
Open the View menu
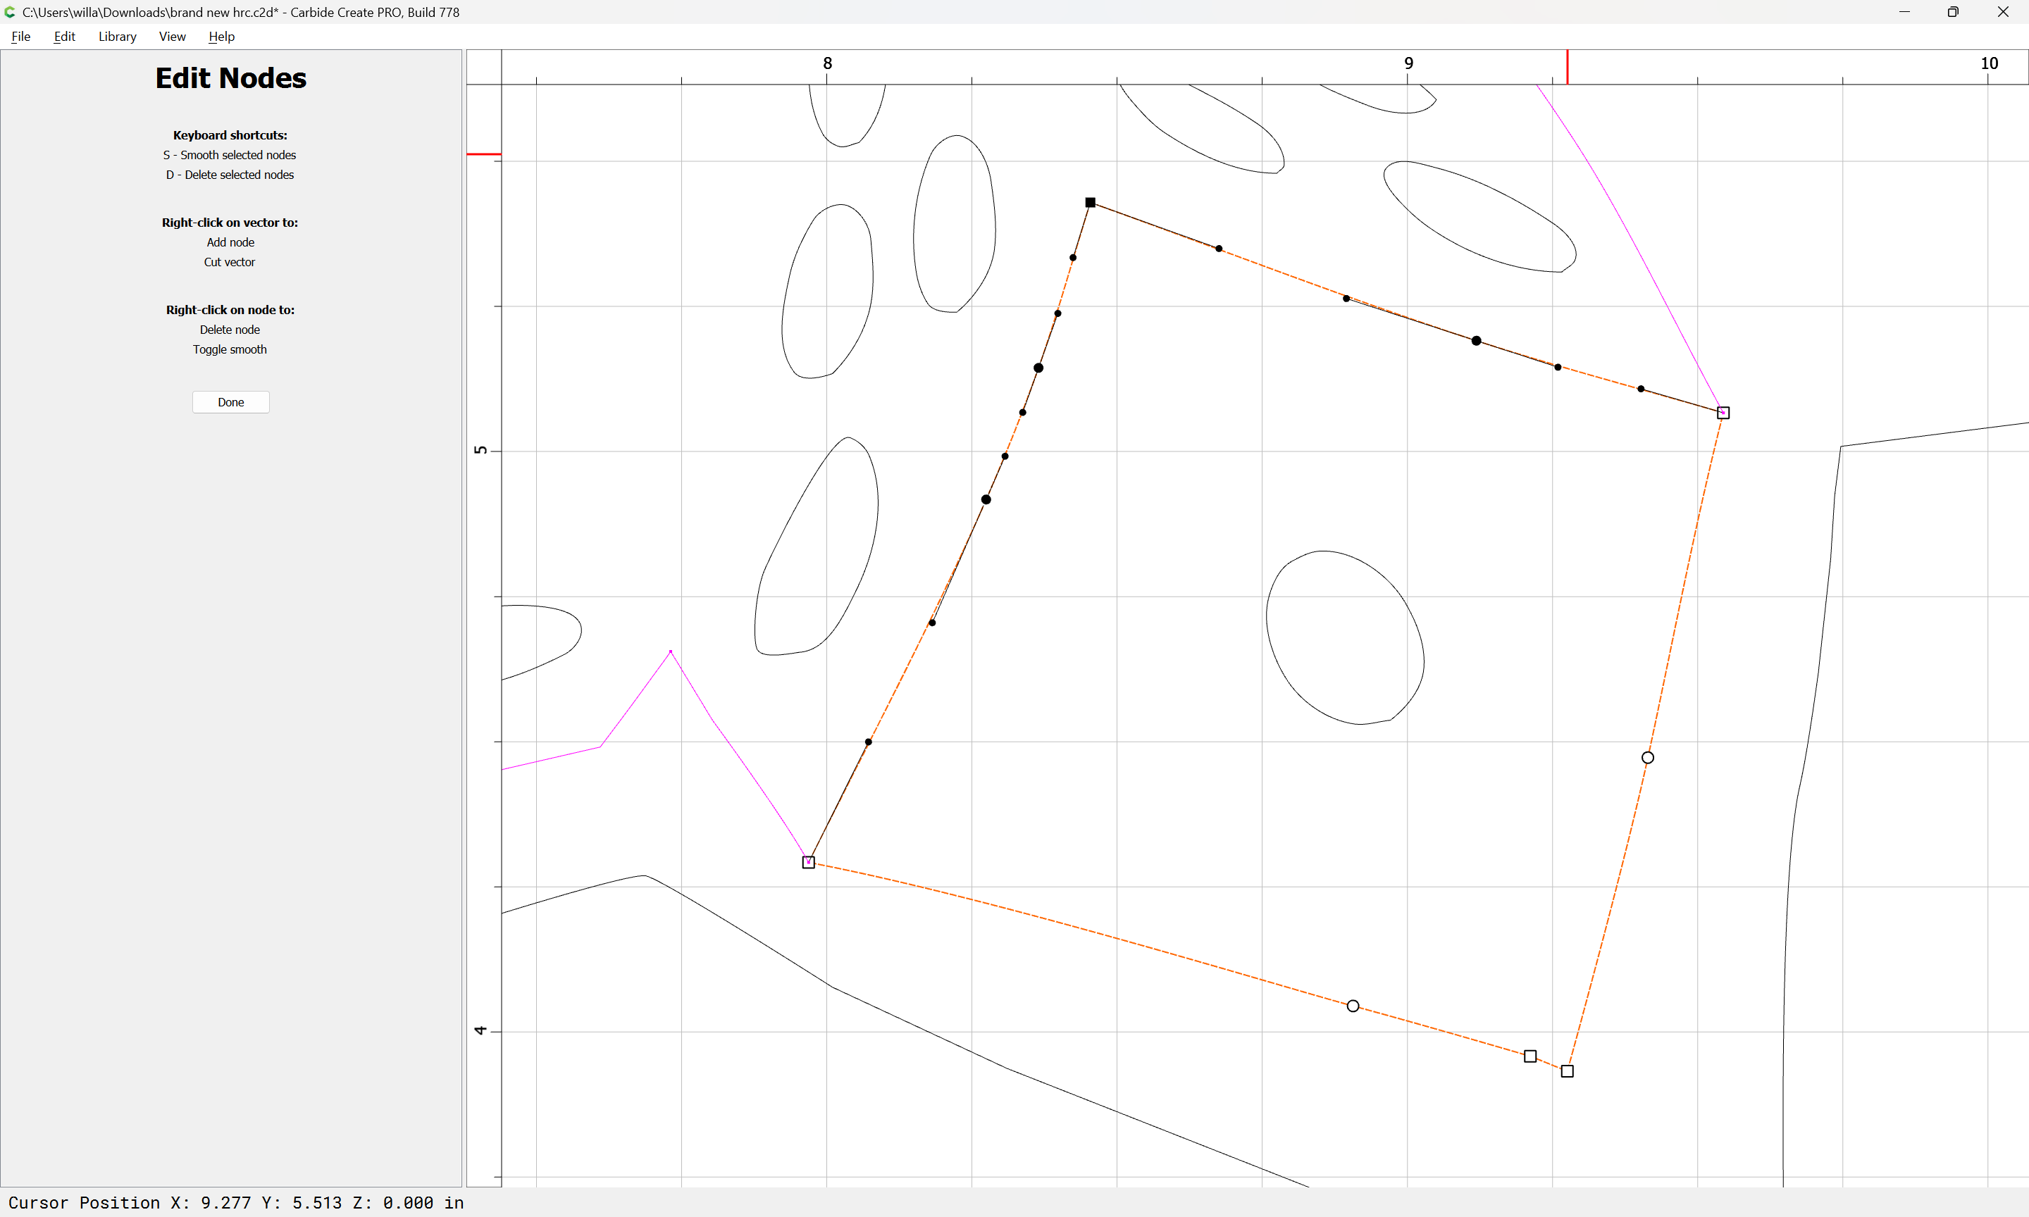tap(172, 36)
